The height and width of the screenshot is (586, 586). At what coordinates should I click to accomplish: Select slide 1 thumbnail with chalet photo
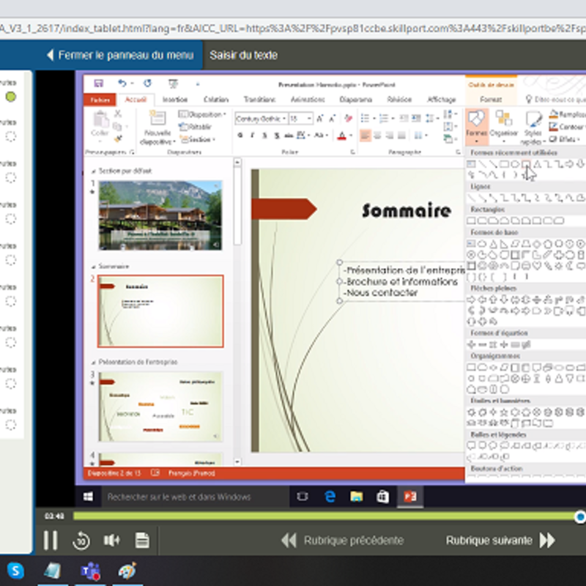(160, 215)
